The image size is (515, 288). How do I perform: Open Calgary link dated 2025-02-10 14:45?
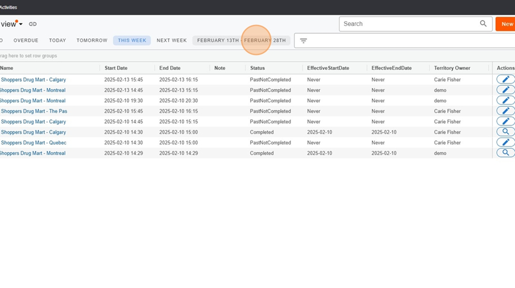33,121
